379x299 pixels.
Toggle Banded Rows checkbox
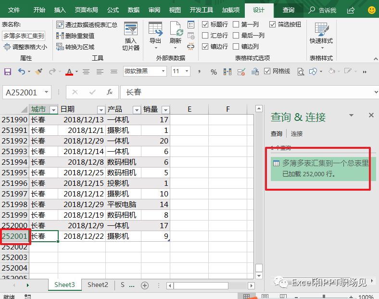[x=205, y=46]
